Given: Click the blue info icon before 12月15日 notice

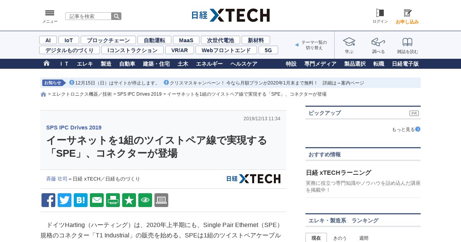Looking at the screenshot, I should [72, 83].
